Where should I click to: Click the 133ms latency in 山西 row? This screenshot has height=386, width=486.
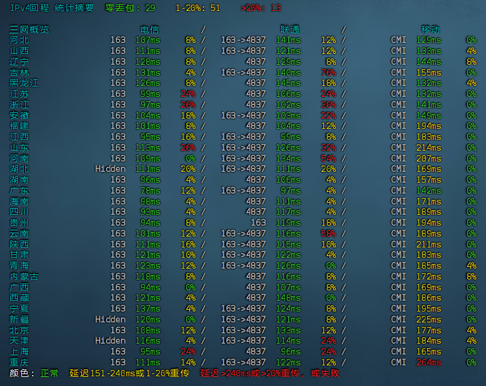coord(428,51)
